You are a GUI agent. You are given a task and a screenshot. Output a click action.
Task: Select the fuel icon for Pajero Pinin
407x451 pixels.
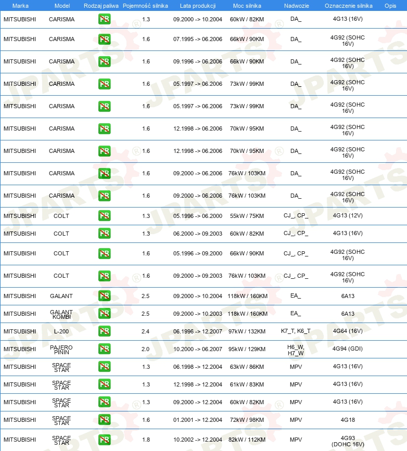click(104, 349)
